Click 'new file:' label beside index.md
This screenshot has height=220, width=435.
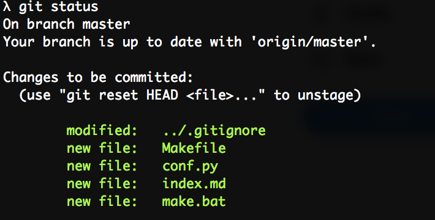tap(102, 183)
